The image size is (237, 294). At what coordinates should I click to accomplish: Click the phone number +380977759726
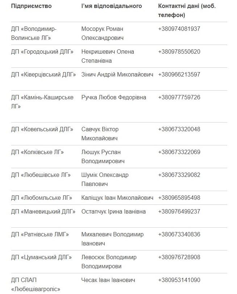[x=179, y=98]
